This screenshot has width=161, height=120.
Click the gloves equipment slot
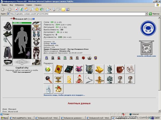[36, 34]
